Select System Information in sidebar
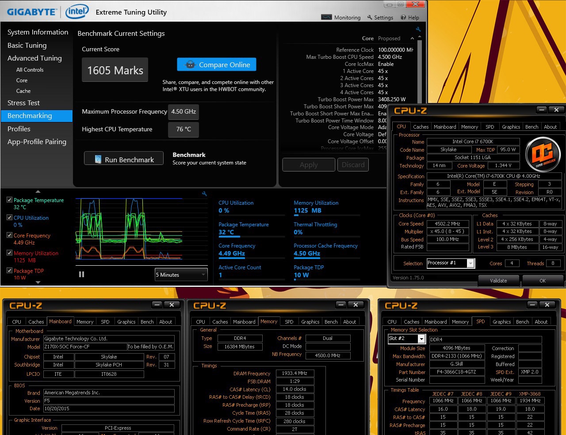The height and width of the screenshot is (435, 566). (x=38, y=32)
